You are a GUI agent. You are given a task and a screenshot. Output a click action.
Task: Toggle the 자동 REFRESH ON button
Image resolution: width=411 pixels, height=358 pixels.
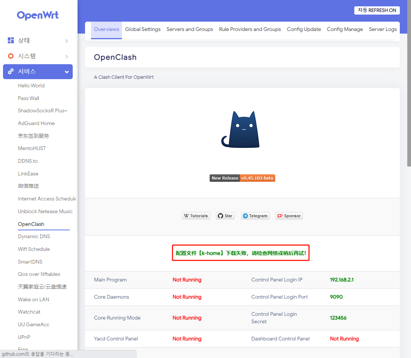pyautogui.click(x=377, y=10)
